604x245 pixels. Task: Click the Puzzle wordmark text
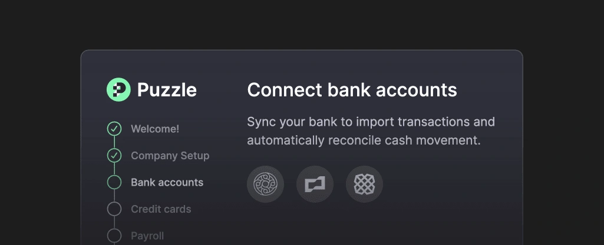click(x=167, y=90)
